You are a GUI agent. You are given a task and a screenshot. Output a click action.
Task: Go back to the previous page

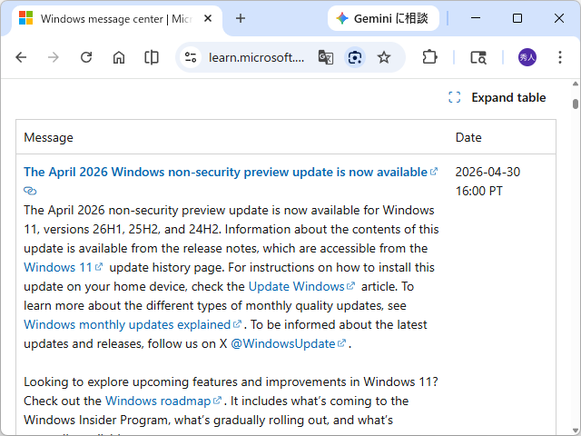(21, 57)
